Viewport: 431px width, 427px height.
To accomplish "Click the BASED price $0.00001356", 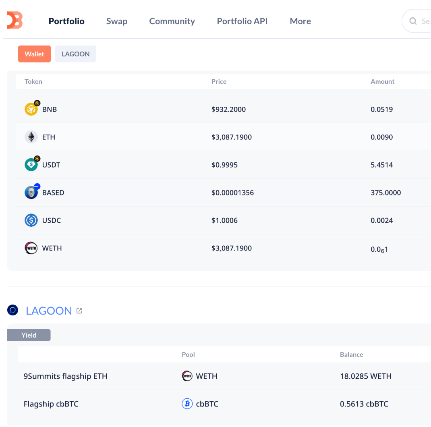I will 232,193.
